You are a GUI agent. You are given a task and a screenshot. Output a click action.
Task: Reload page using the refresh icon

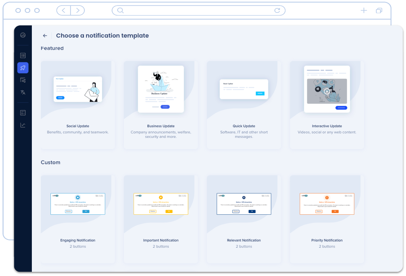click(277, 11)
